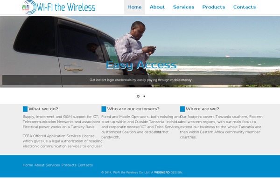280x186 pixels.
Task: Click the About link in the footer
Action: (39, 165)
